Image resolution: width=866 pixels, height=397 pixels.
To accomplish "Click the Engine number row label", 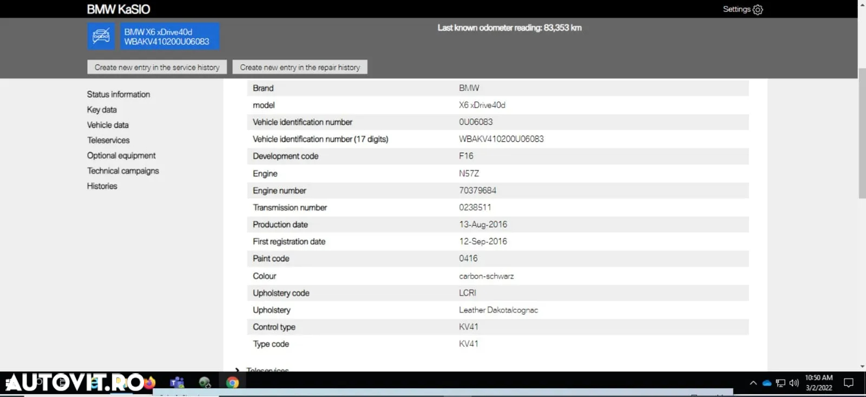I will [279, 190].
